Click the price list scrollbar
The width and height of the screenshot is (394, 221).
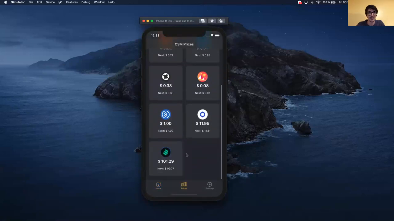(x=222, y=132)
